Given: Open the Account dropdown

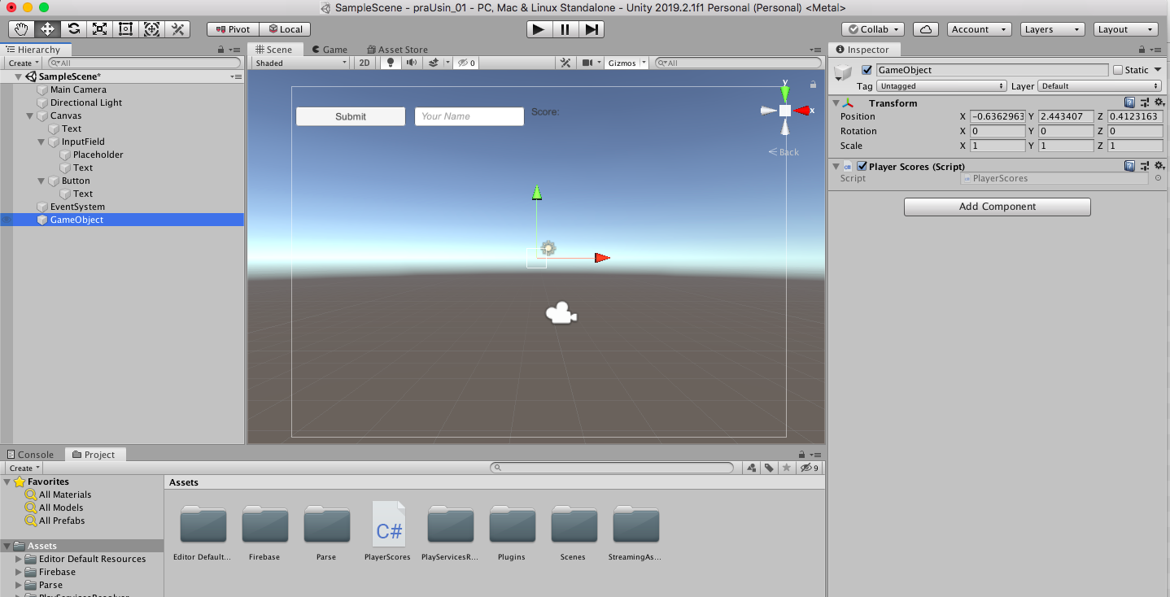Looking at the screenshot, I should coord(980,29).
